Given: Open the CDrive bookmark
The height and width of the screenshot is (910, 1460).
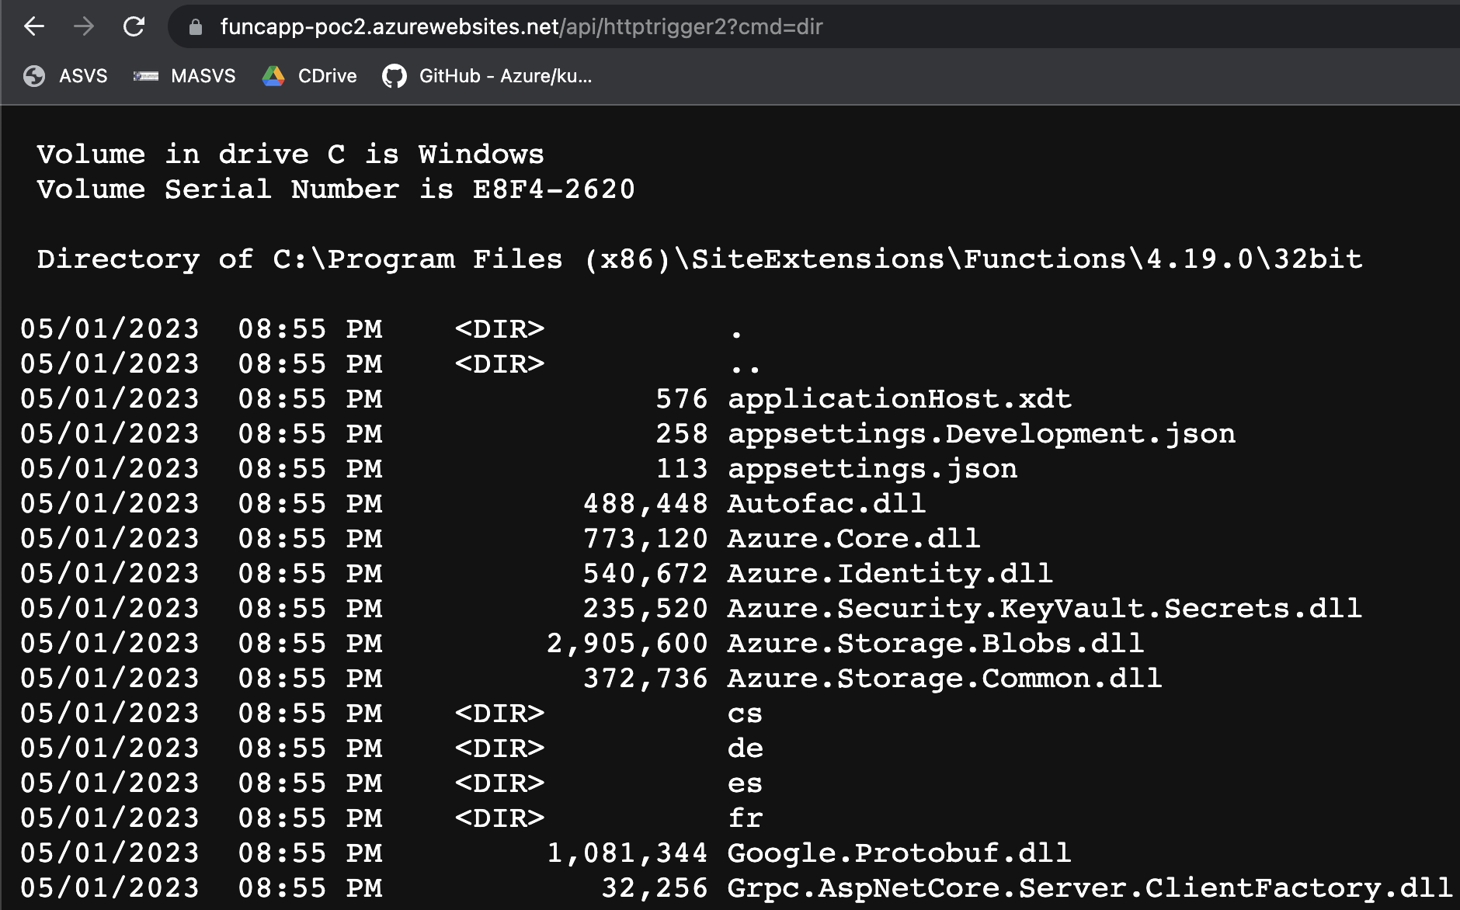Looking at the screenshot, I should coord(328,76).
